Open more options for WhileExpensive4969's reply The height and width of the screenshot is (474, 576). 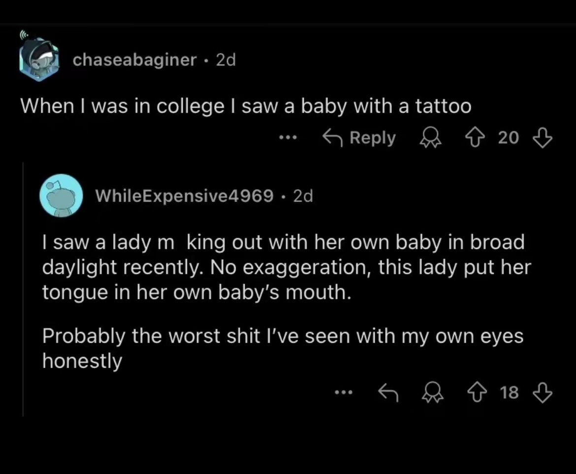pyautogui.click(x=343, y=392)
